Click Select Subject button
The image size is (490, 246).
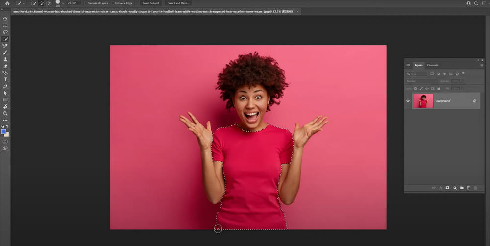click(x=151, y=3)
